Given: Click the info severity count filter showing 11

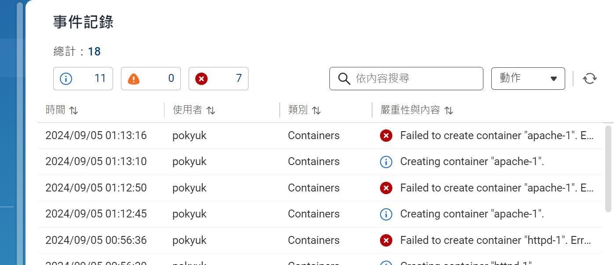Looking at the screenshot, I should (x=83, y=78).
